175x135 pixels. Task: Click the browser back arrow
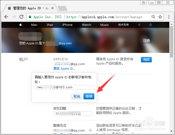[x=6, y=17]
